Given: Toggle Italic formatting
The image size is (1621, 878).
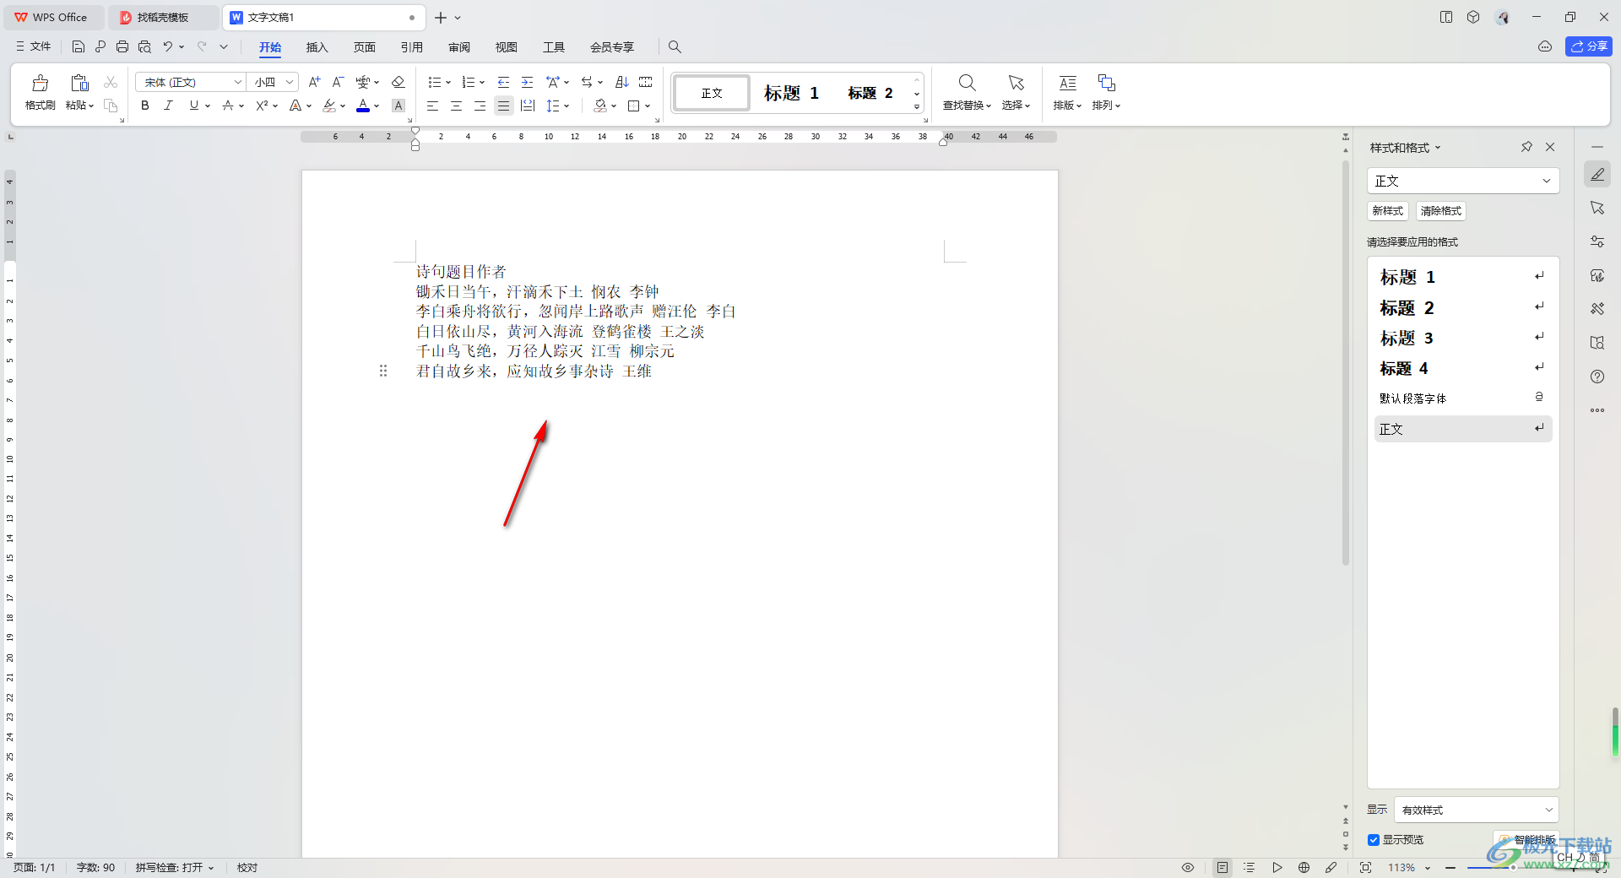Looking at the screenshot, I should [x=169, y=106].
